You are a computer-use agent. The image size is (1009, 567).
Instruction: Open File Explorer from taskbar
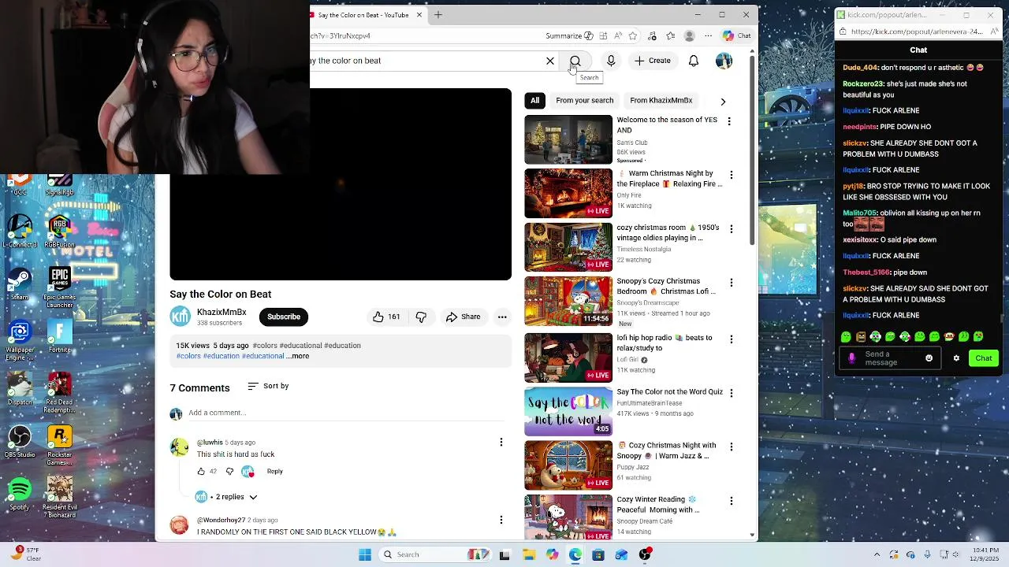(529, 554)
